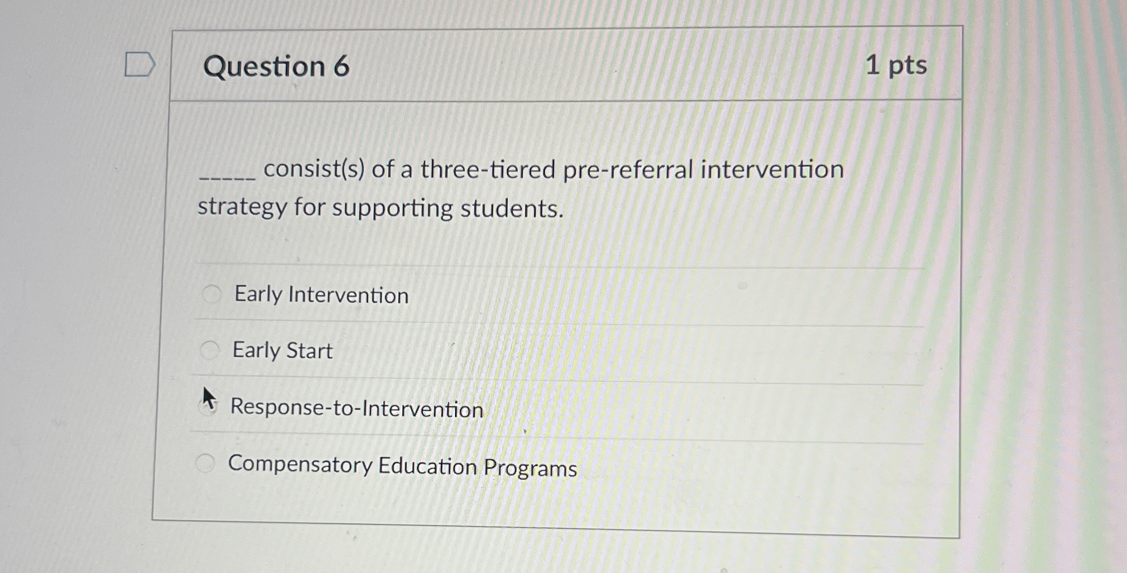Choose the Response-to-Intervention radio button
This screenshot has height=573, width=1127.
tap(208, 407)
